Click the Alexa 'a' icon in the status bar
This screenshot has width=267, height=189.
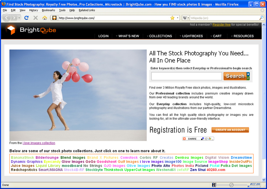click(x=214, y=185)
